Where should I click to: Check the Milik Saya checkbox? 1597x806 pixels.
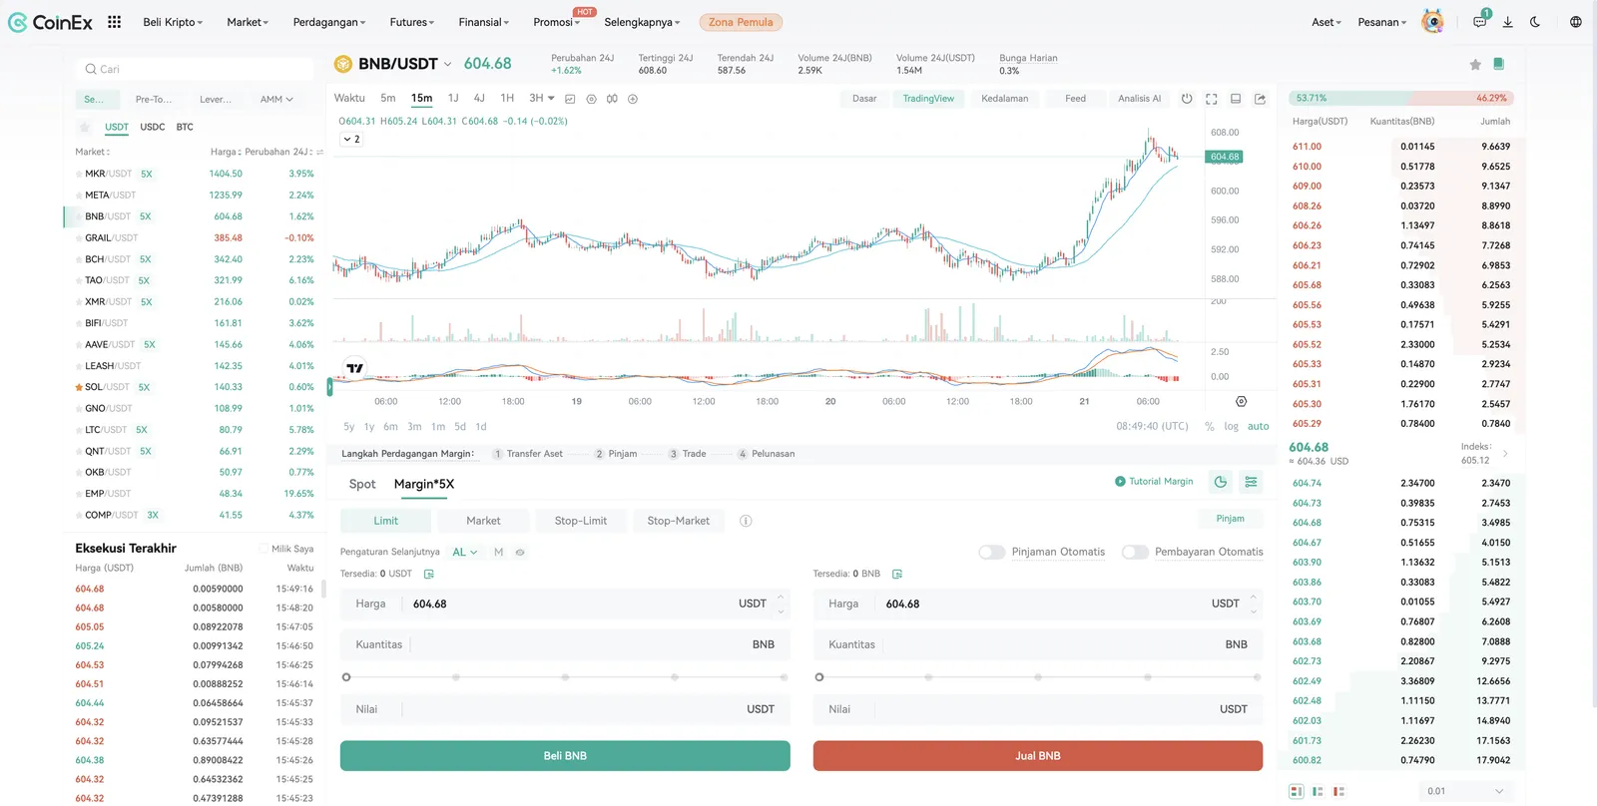coord(264,549)
